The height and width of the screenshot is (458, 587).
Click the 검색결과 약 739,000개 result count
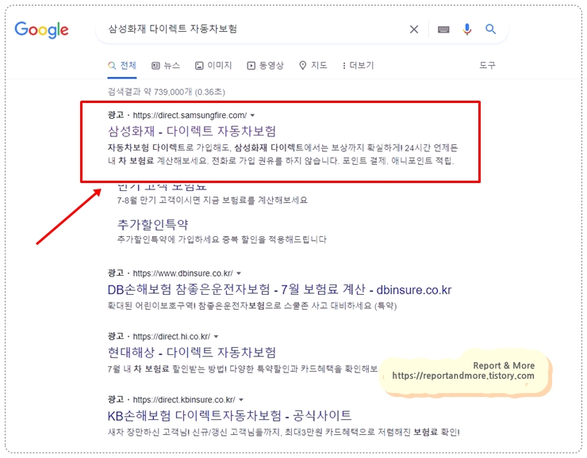(167, 92)
